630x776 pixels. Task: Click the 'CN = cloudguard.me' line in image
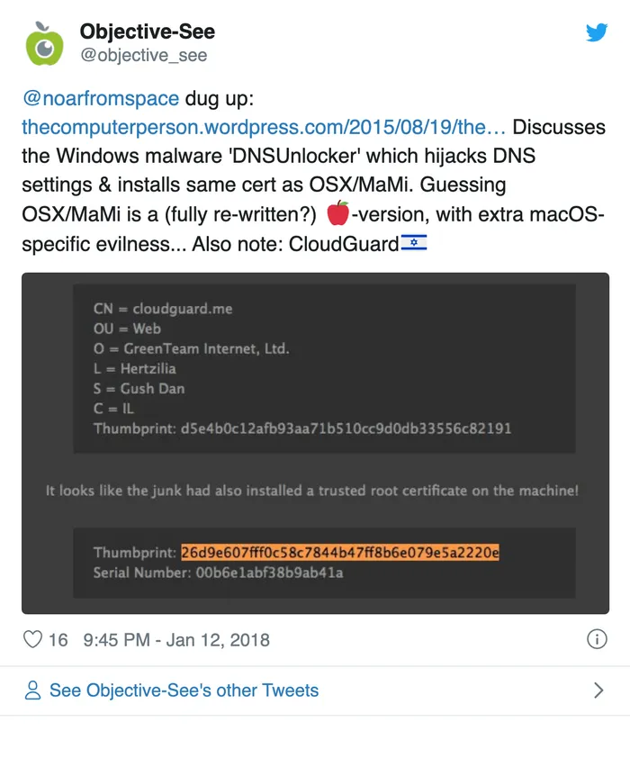pyautogui.click(x=162, y=309)
